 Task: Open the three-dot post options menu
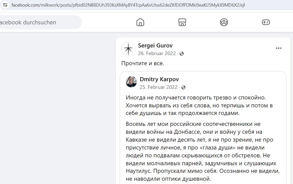click(279, 48)
